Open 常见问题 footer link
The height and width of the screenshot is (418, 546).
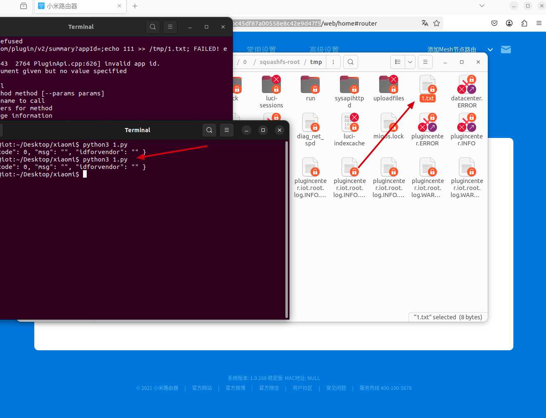click(x=336, y=388)
